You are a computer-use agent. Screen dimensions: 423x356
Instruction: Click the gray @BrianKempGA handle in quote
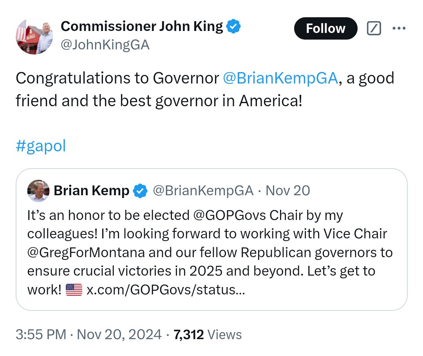202,191
